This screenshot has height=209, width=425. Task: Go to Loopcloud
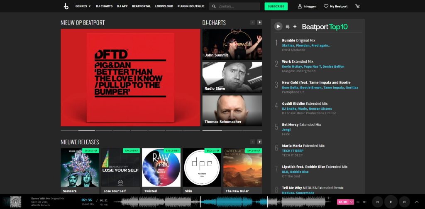coord(164,6)
